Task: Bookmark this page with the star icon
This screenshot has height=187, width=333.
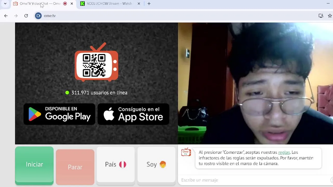Action: click(330, 16)
